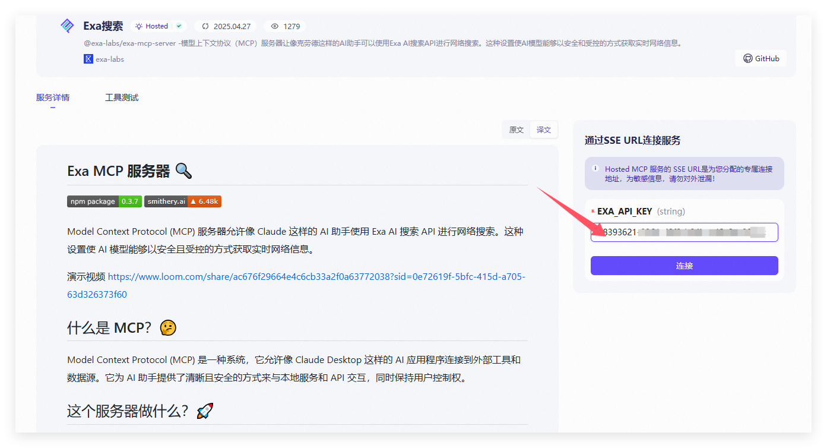
Task: Click the exa-labs author name link
Action: pyautogui.click(x=110, y=59)
